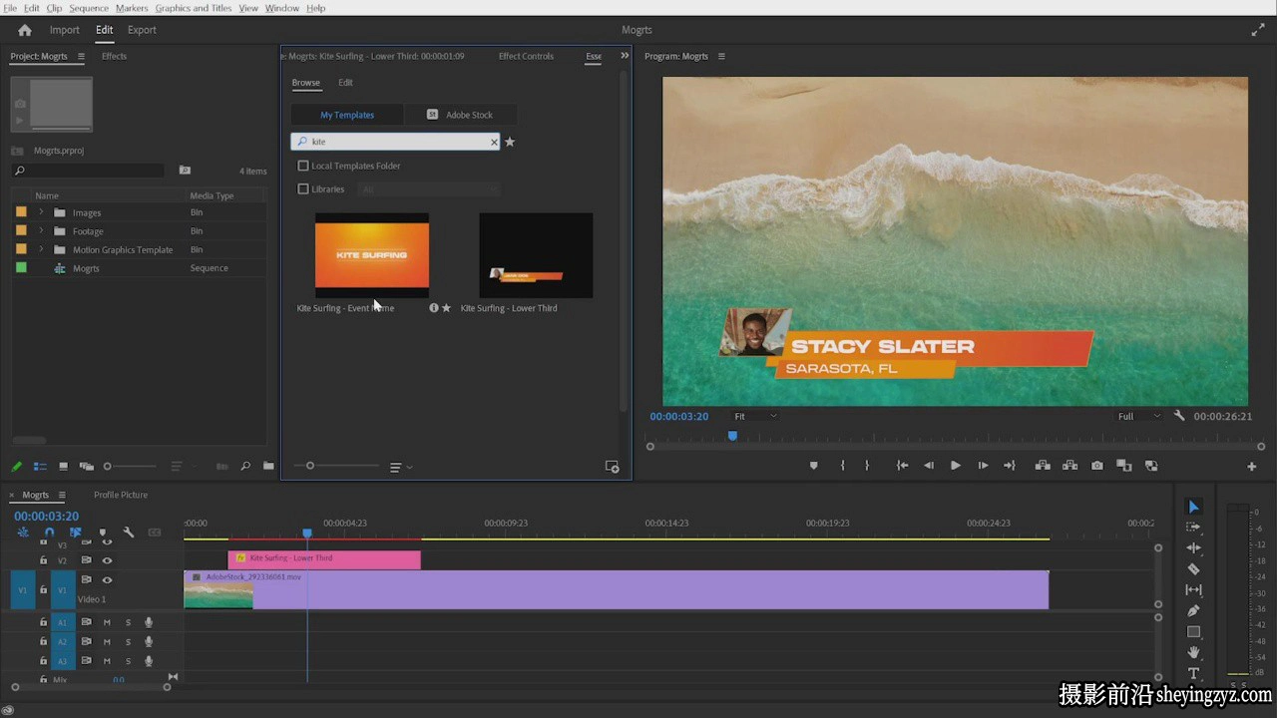This screenshot has width=1277, height=718.
Task: Open timeline display settings wrench
Action: pyautogui.click(x=129, y=533)
